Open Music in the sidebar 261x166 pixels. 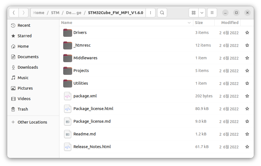click(x=33, y=78)
